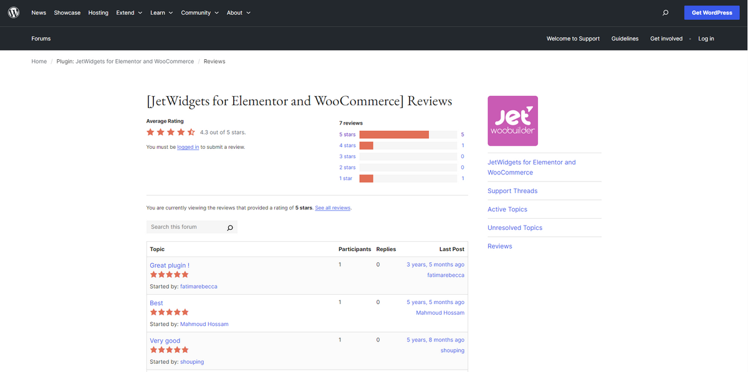Viewport: 748px width, 372px height.
Task: Open the Best review topic
Action: click(x=156, y=303)
